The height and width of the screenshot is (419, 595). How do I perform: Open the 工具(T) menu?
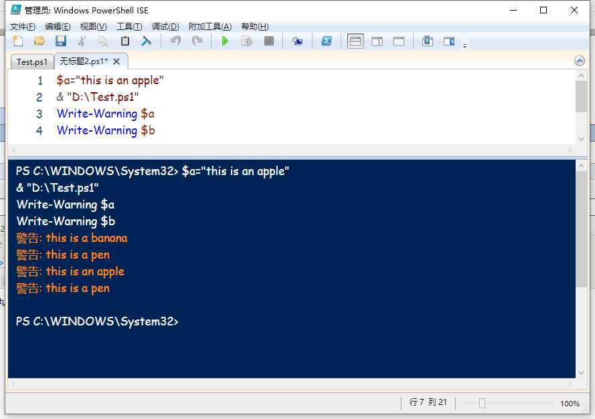pos(129,27)
